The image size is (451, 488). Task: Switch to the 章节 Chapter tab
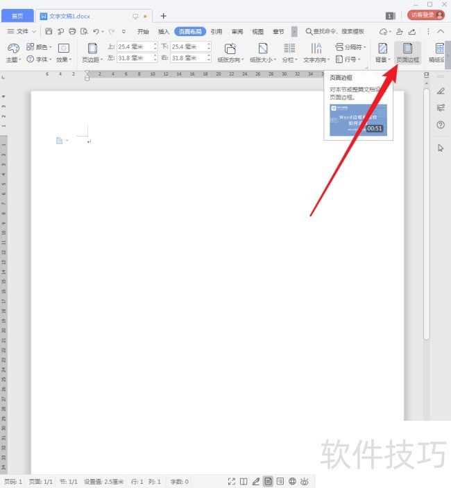278,31
